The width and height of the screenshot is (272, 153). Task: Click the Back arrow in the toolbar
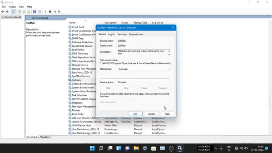(x=3, y=11)
